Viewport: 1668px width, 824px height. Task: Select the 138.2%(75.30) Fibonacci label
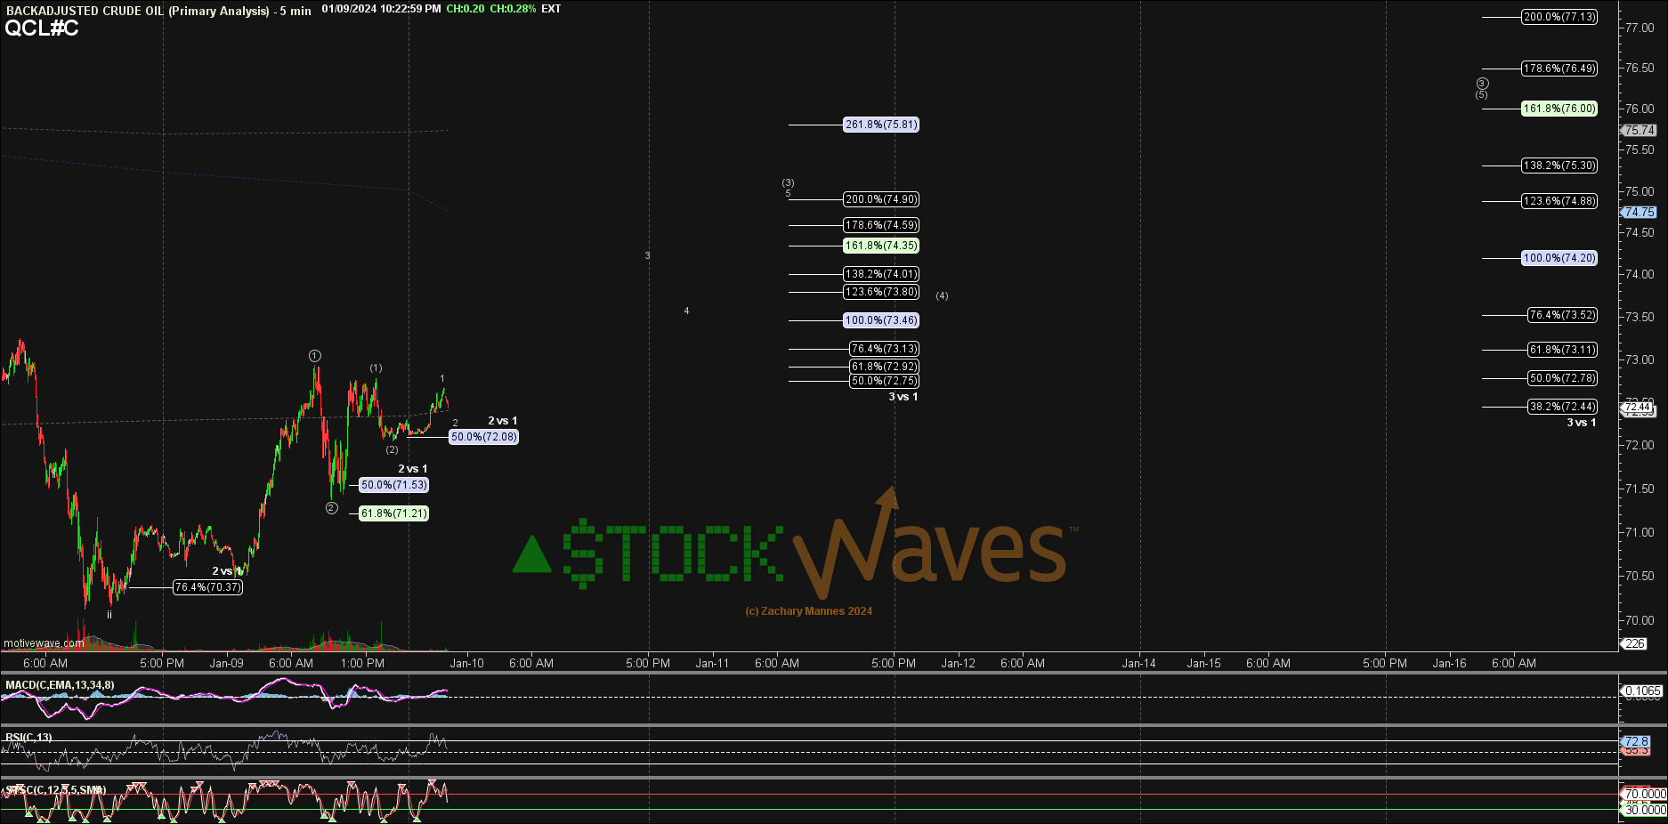point(1559,166)
